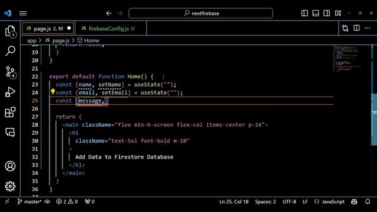Click the Copilot status icon in status bar
Viewport: 377px width, 212px height.
pos(354,201)
